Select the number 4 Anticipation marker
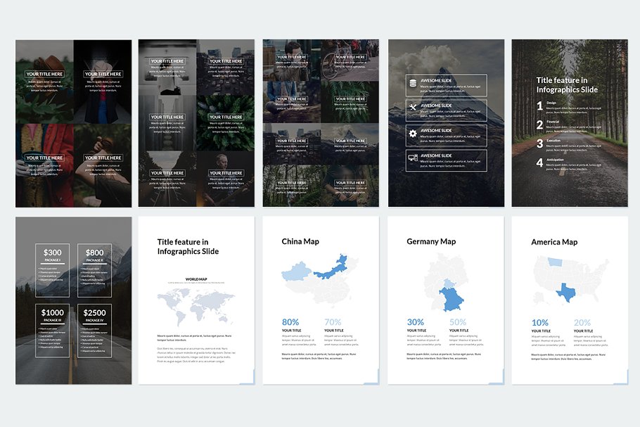The height and width of the screenshot is (427, 640). (x=540, y=162)
